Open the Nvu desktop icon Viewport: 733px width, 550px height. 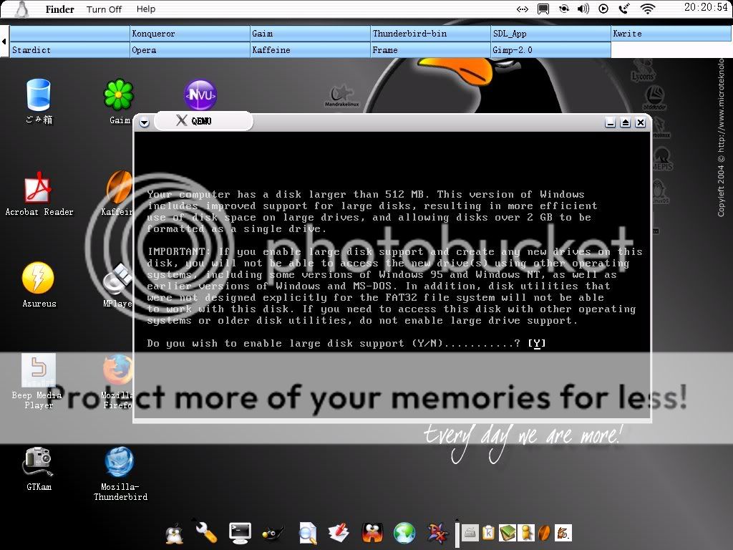click(x=200, y=95)
